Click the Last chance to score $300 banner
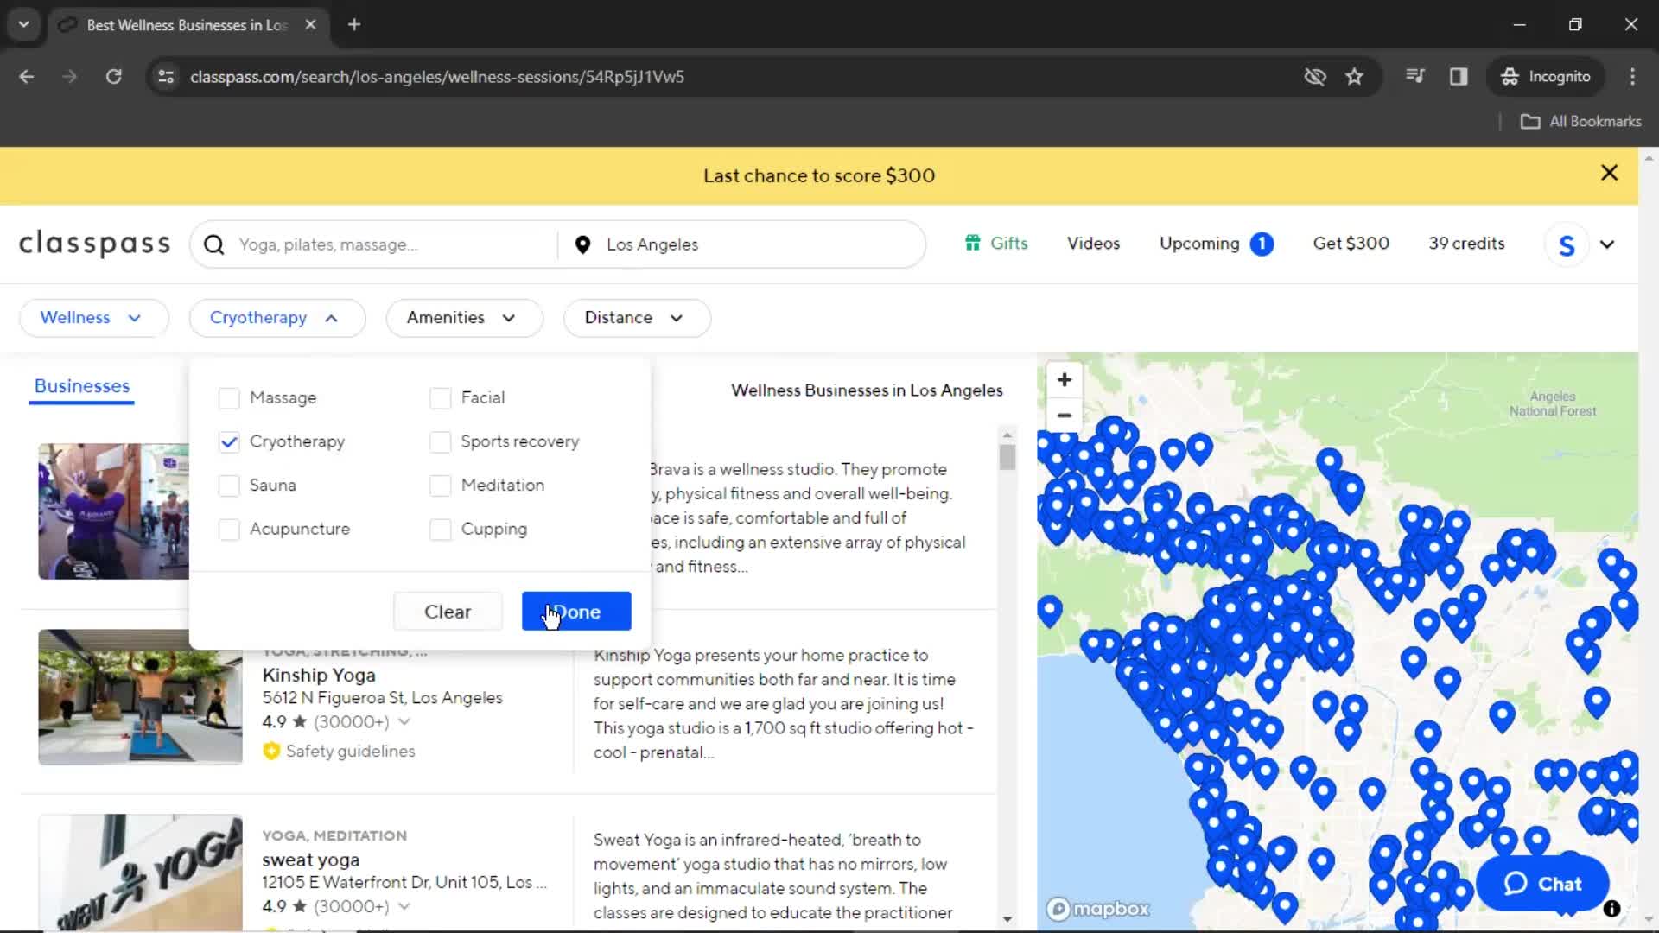The height and width of the screenshot is (933, 1659). click(x=819, y=175)
